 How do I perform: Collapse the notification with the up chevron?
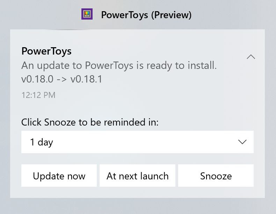[x=251, y=57]
